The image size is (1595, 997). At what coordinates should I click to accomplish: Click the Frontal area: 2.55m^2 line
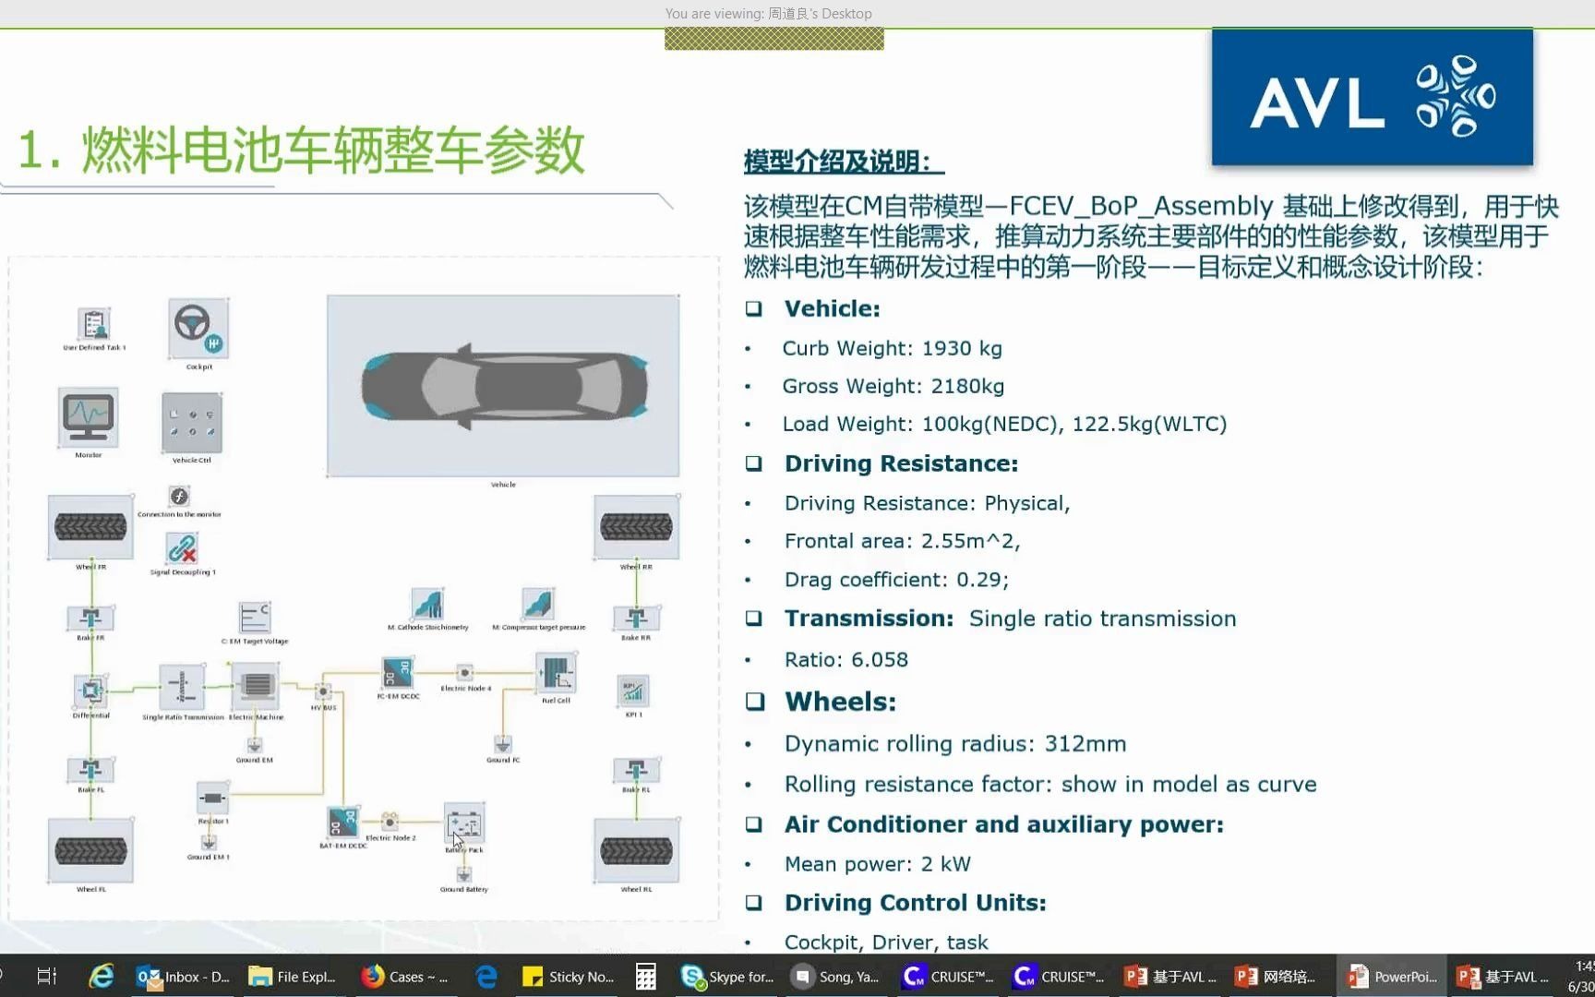(x=902, y=541)
